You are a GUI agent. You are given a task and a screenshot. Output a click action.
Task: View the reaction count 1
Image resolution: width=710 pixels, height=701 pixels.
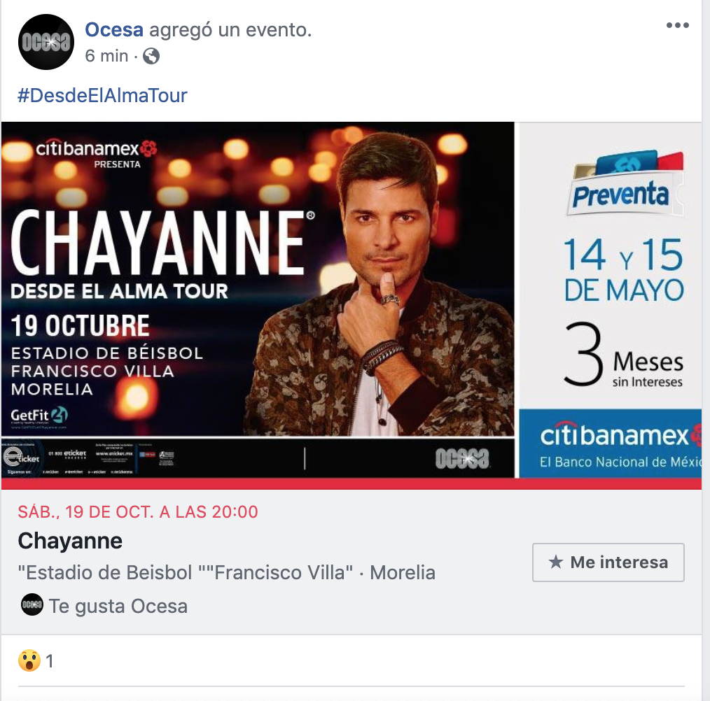pyautogui.click(x=50, y=661)
